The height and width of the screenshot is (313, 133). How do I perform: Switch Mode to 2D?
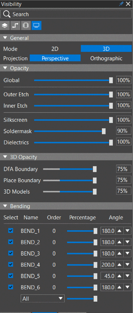click(55, 49)
